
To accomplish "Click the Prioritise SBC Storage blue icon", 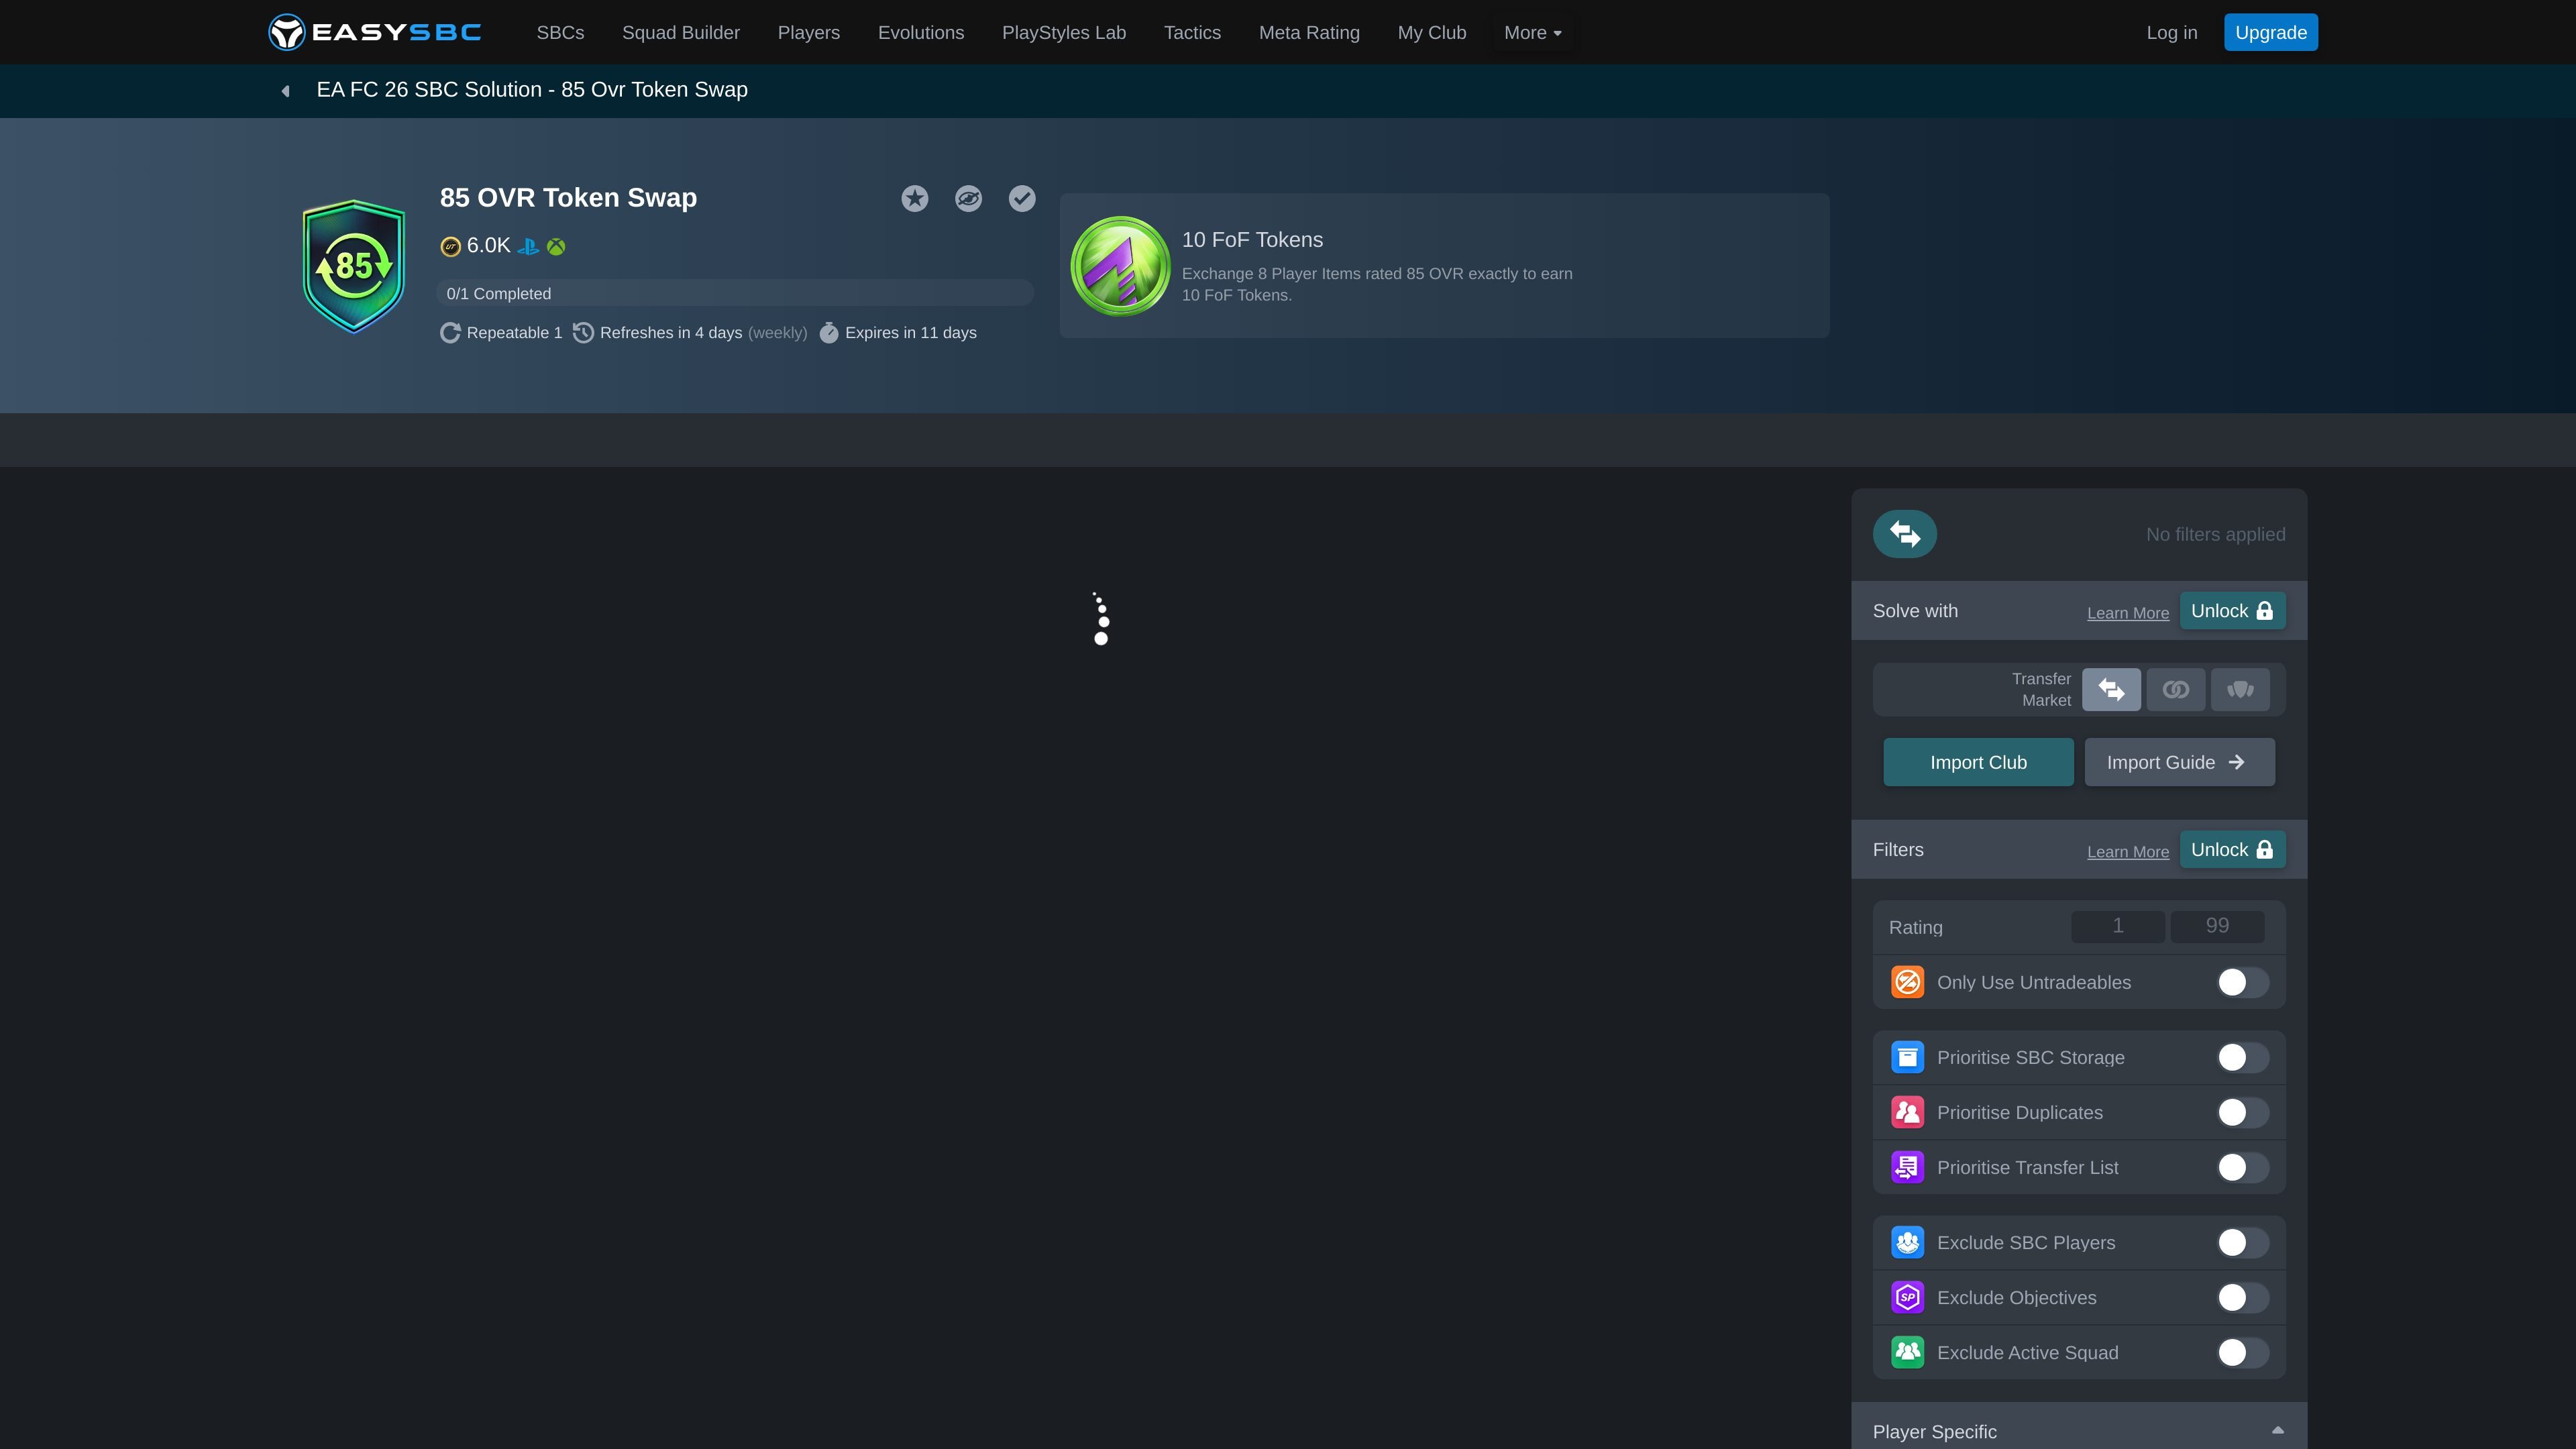I will tap(1907, 1057).
